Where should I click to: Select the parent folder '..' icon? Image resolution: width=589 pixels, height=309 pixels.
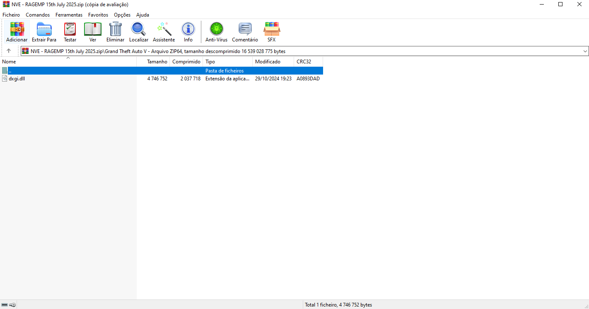pyautogui.click(x=5, y=70)
